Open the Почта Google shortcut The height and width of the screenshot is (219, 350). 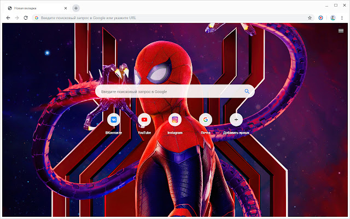(x=206, y=119)
